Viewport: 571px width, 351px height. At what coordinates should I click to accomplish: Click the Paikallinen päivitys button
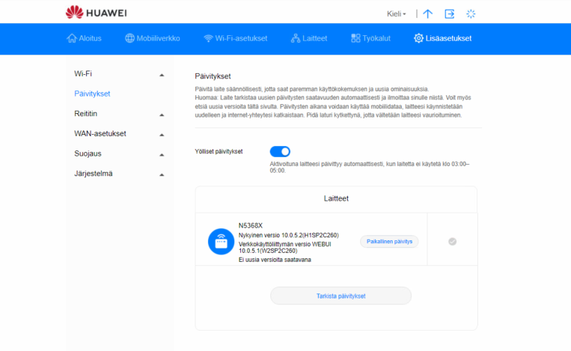tap(390, 242)
